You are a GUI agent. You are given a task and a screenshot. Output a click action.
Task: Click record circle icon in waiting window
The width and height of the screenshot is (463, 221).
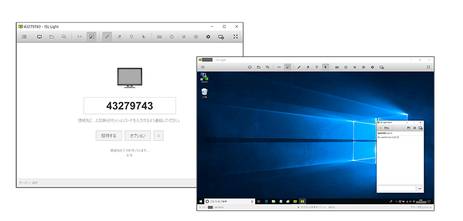[196, 37]
